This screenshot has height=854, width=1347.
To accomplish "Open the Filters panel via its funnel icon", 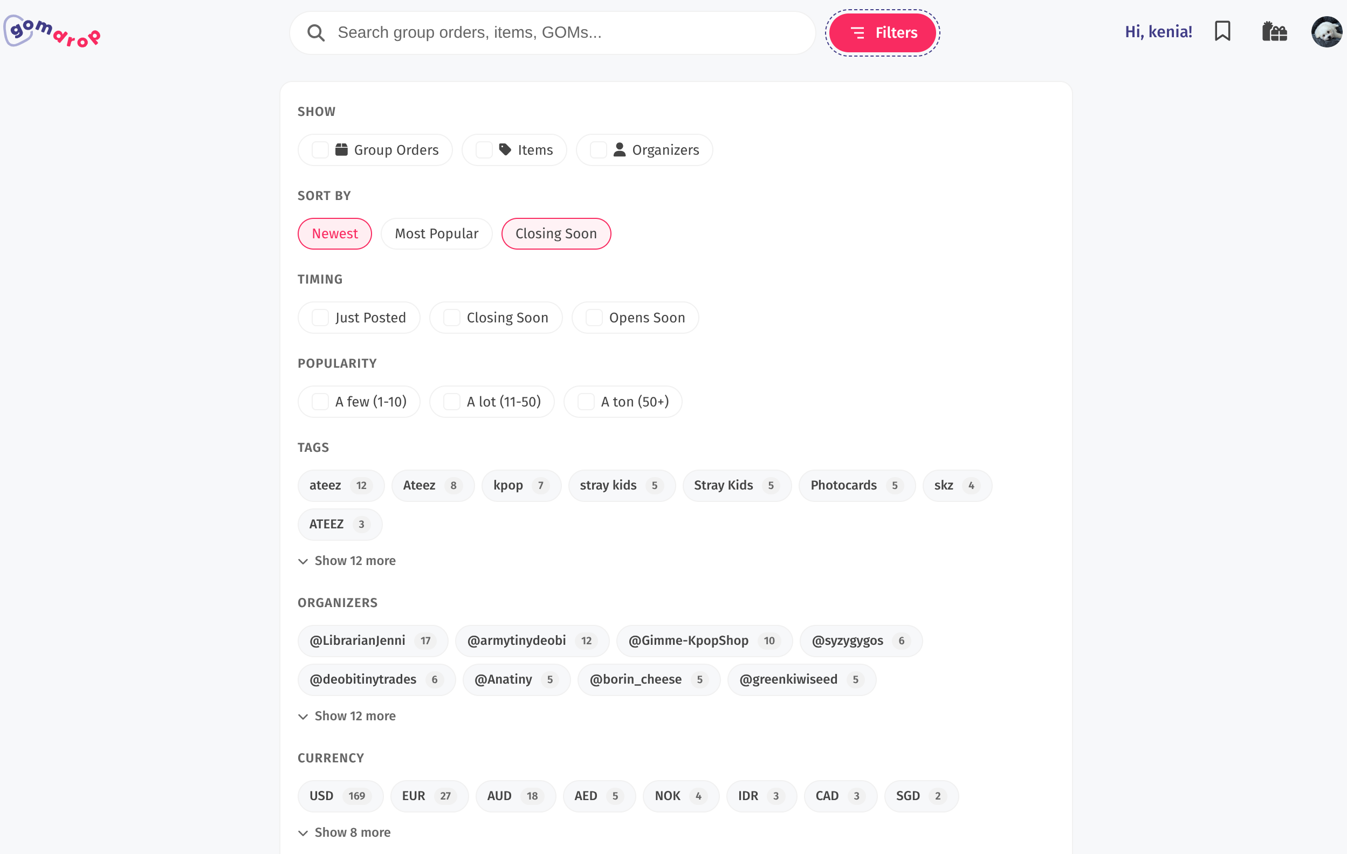I will (858, 33).
